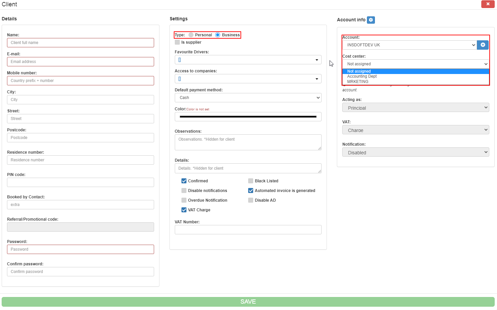Image resolution: width=497 pixels, height=310 pixels.
Task: Open the Acting as Principal dropdown
Action: click(x=416, y=107)
